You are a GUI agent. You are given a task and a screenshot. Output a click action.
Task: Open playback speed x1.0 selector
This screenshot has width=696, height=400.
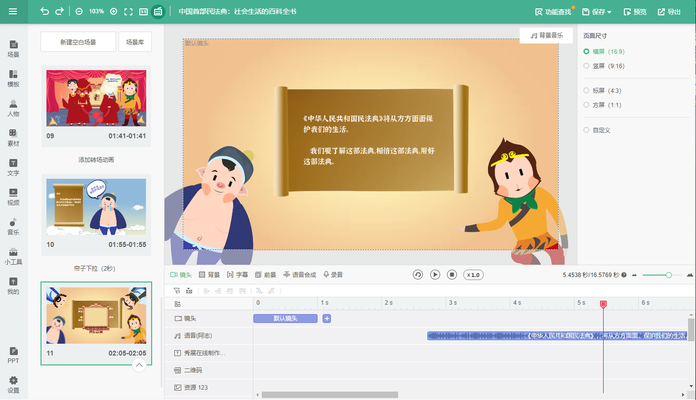473,275
